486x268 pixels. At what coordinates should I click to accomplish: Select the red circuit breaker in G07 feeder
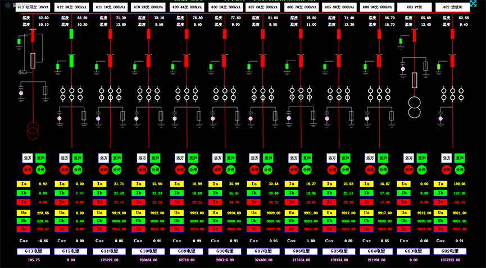(x=262, y=61)
